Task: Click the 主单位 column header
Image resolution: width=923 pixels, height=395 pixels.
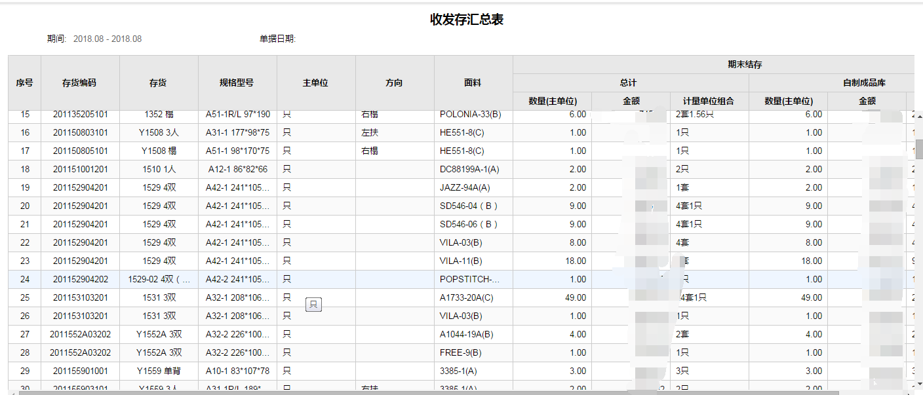Action: (315, 83)
